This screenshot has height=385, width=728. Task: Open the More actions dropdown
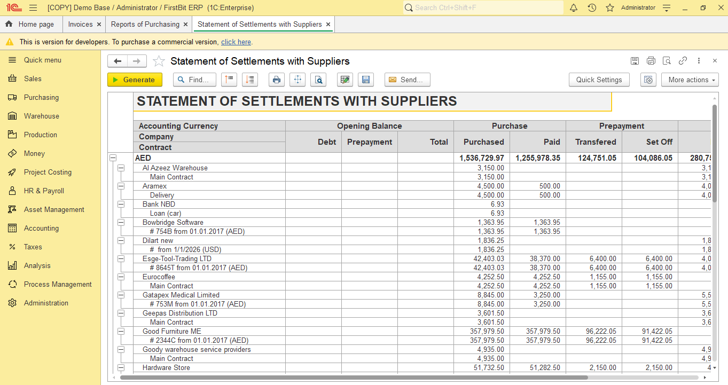[690, 80]
